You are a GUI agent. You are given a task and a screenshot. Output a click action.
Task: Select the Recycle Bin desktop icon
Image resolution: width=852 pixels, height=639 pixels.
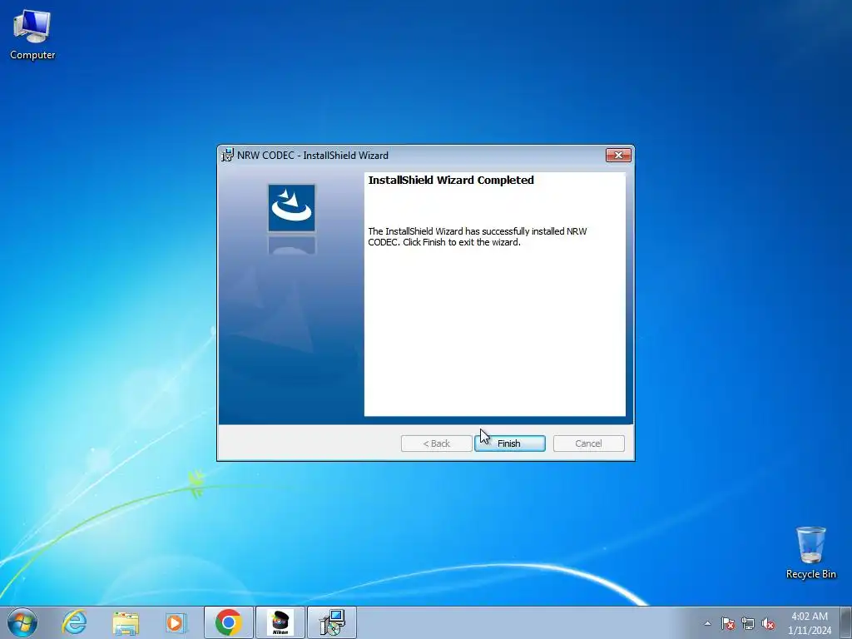[x=810, y=552]
